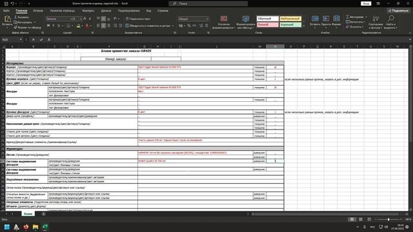Open Find and Select menu

point(391,22)
